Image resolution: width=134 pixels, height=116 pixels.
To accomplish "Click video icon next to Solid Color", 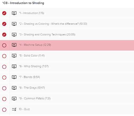I will (14, 56).
